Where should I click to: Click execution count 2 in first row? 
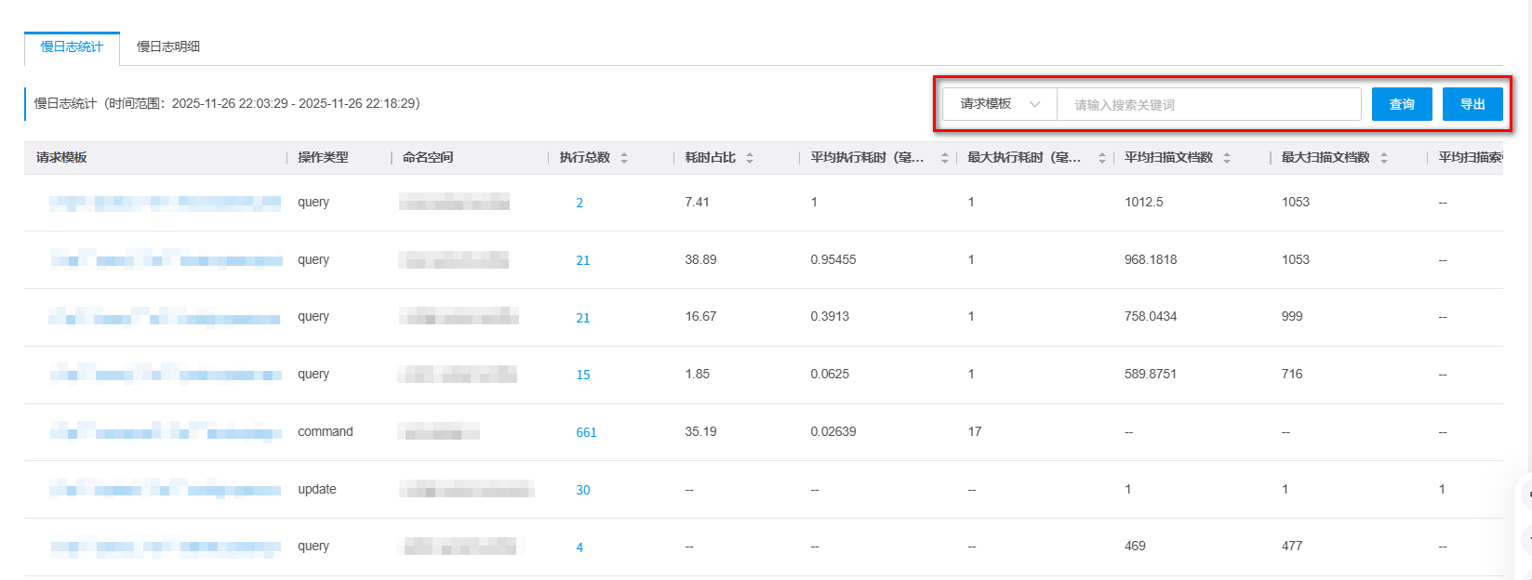point(579,203)
